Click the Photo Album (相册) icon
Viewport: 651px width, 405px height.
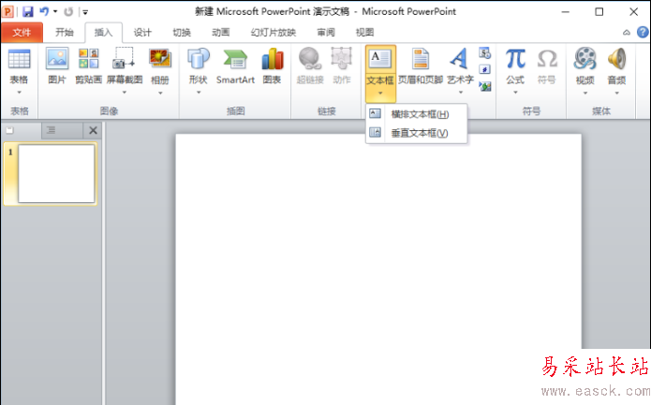(x=160, y=58)
